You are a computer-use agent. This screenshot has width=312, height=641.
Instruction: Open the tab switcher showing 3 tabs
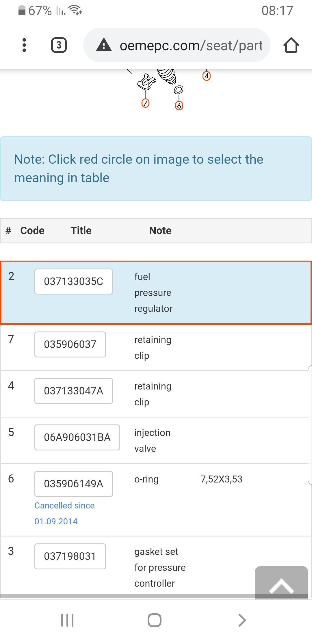[x=59, y=45]
